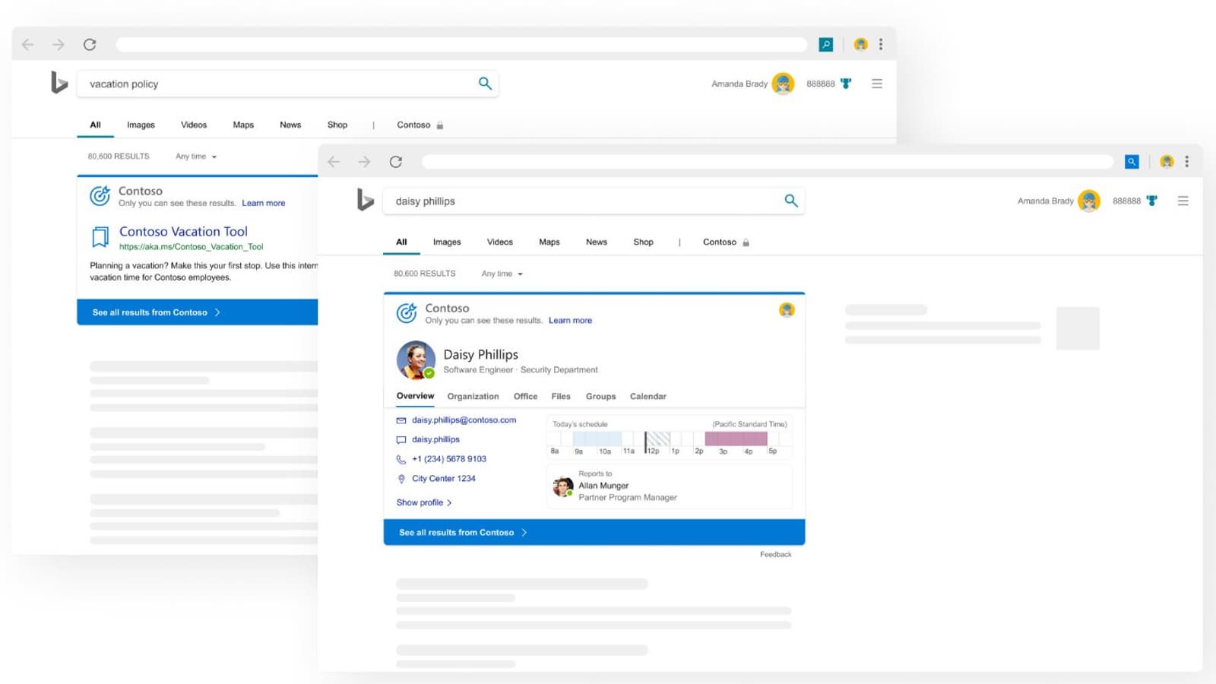Viewport: 1216px width, 684px height.
Task: Click small avatar icon in Contoso card corner
Action: [x=787, y=310]
